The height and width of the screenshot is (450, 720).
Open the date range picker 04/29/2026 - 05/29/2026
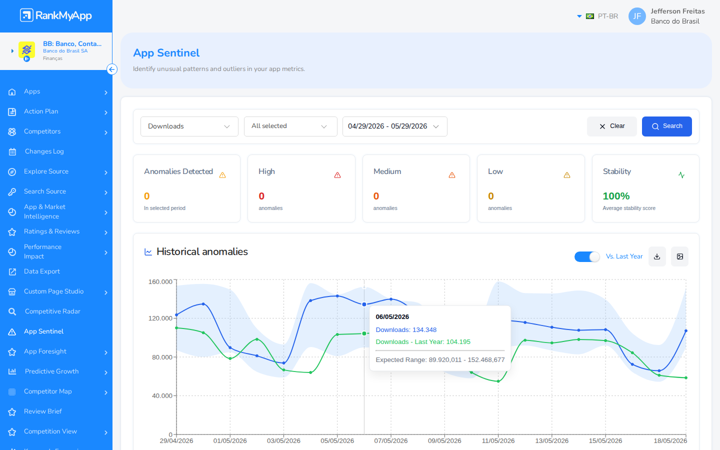[395, 126]
